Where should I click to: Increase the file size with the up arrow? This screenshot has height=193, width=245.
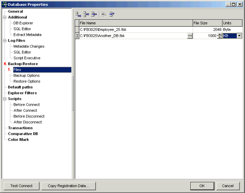point(219,35)
